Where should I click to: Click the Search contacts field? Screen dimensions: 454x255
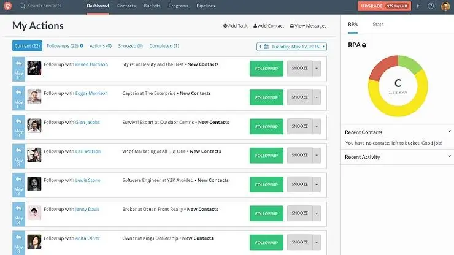tap(44, 6)
